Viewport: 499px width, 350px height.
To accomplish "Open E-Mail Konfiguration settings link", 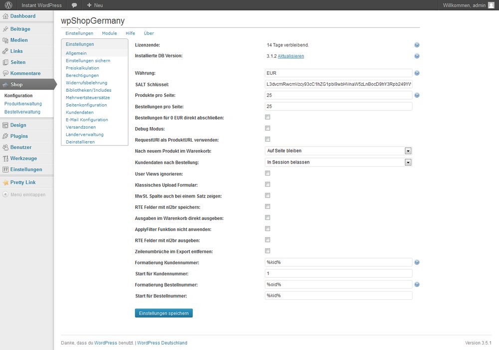I will pyautogui.click(x=87, y=120).
